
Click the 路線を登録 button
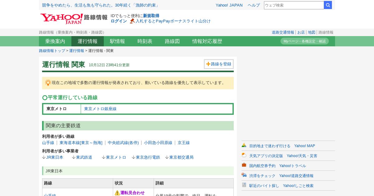click(x=219, y=64)
